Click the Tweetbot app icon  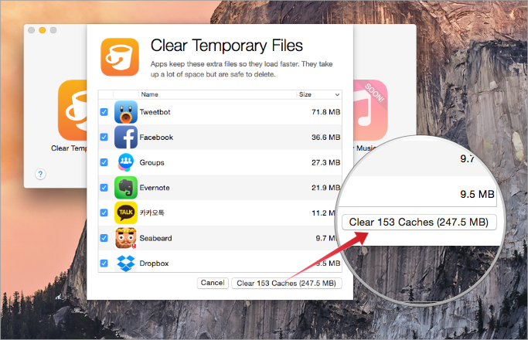click(126, 112)
